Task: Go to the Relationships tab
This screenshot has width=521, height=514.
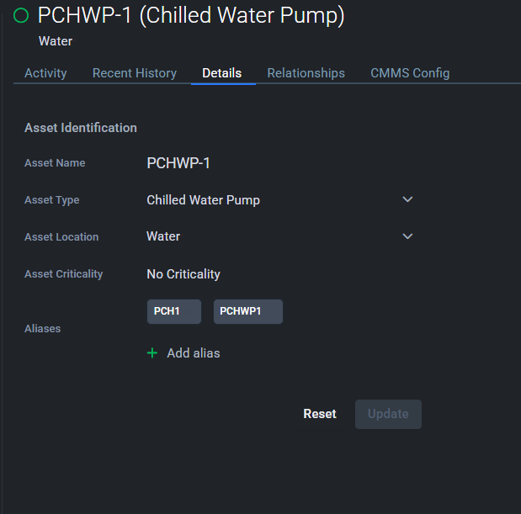Action: pos(306,73)
